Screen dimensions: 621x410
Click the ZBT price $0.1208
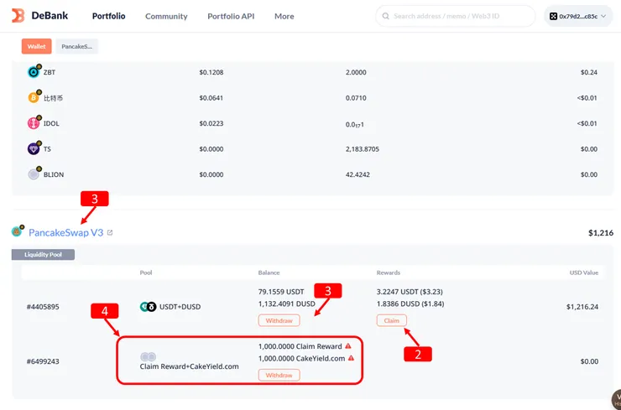[x=211, y=72]
